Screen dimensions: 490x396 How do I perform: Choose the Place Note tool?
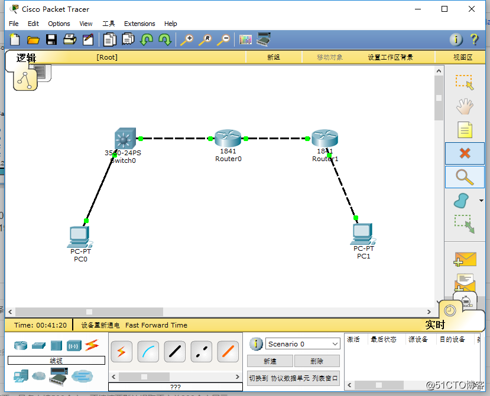click(x=465, y=130)
